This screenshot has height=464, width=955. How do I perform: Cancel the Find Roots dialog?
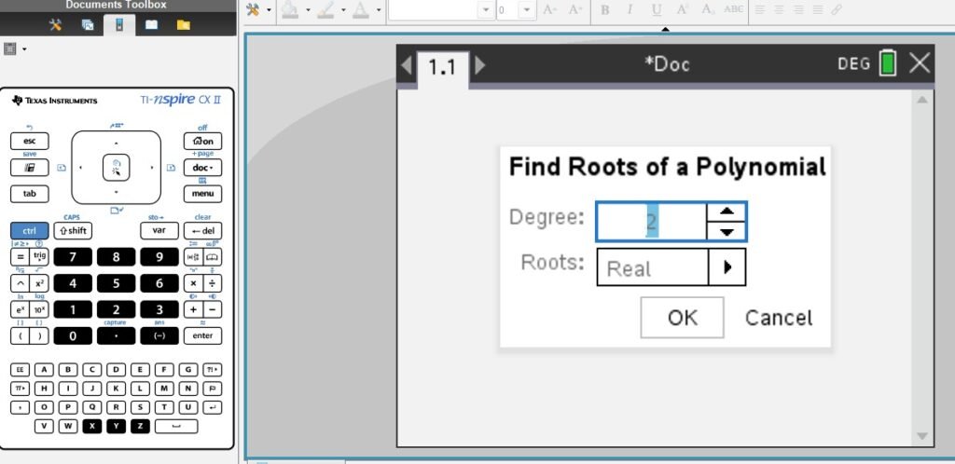point(779,318)
